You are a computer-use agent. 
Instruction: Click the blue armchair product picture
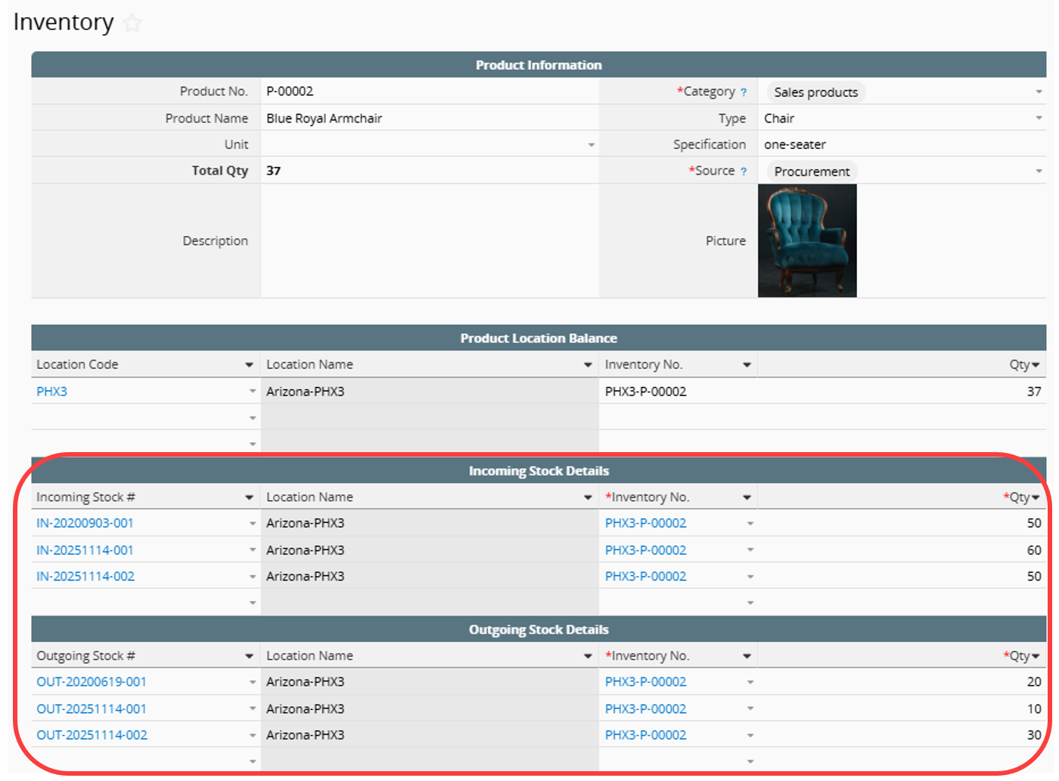pos(807,241)
